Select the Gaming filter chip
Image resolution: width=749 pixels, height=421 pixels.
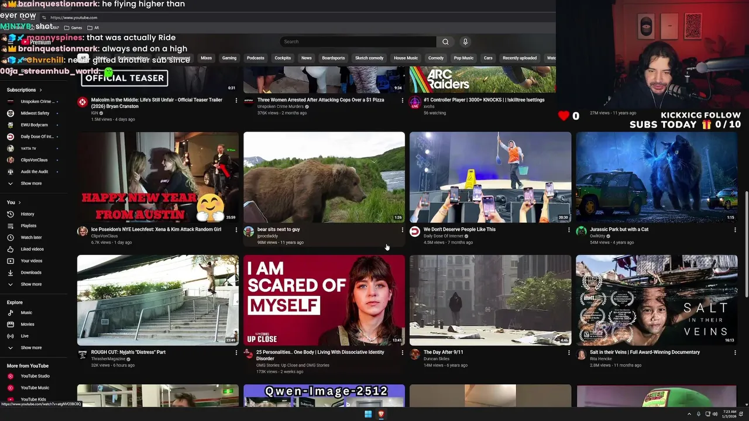coord(229,58)
